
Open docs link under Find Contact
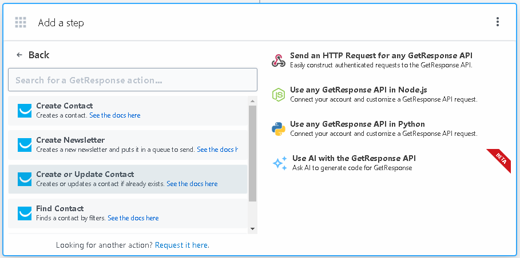click(x=133, y=218)
